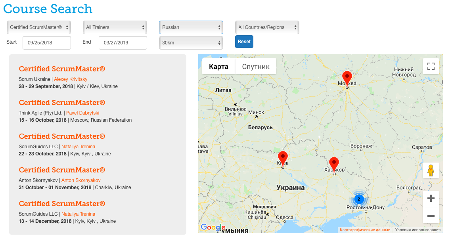
Task: Click the red map pin over Moscow
Action: (347, 79)
